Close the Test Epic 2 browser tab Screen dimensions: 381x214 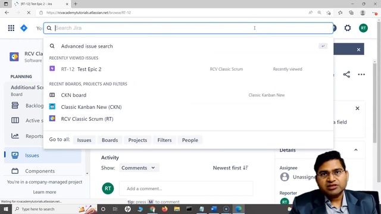coord(67,4)
